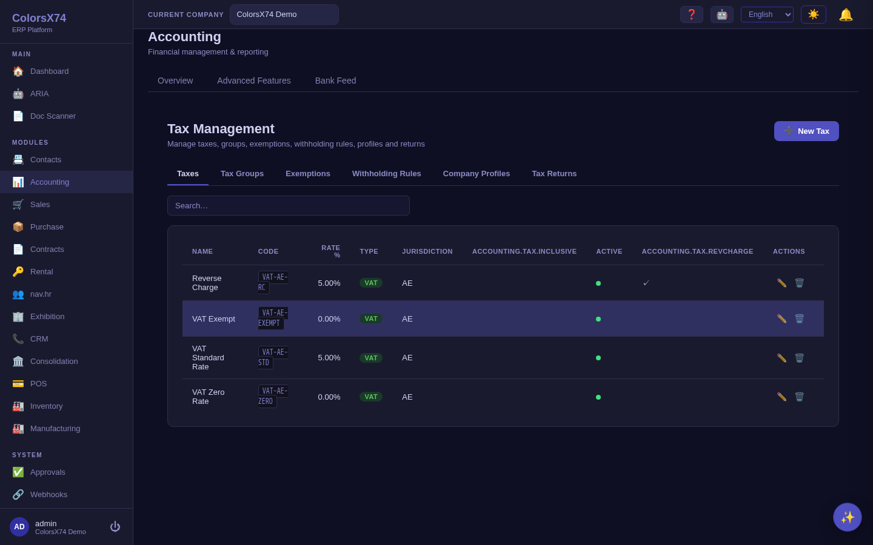
Task: Click the ColorsX74 logo title
Action: pyautogui.click(x=39, y=18)
